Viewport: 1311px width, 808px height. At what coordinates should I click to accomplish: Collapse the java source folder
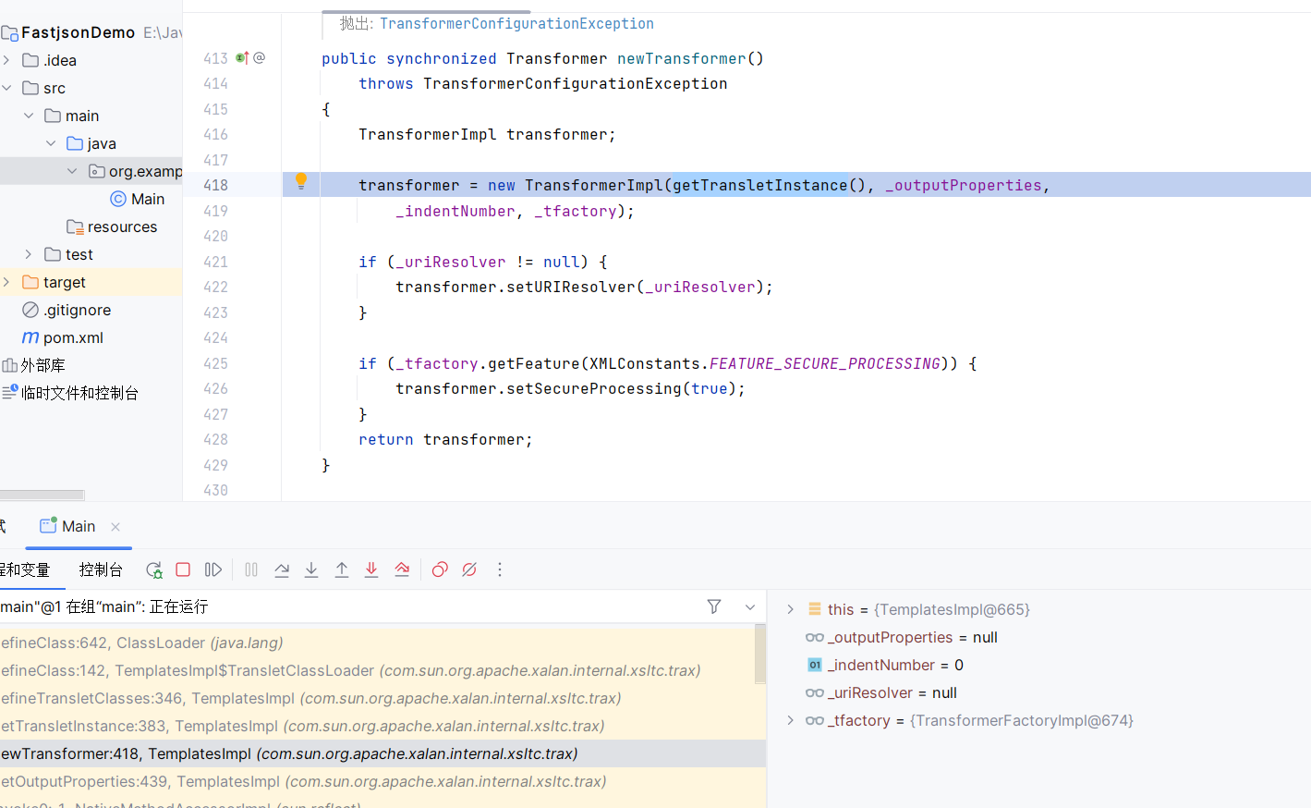click(51, 143)
